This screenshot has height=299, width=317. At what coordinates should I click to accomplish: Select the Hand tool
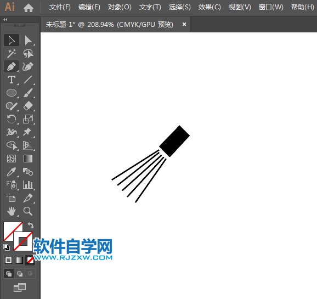(12, 211)
